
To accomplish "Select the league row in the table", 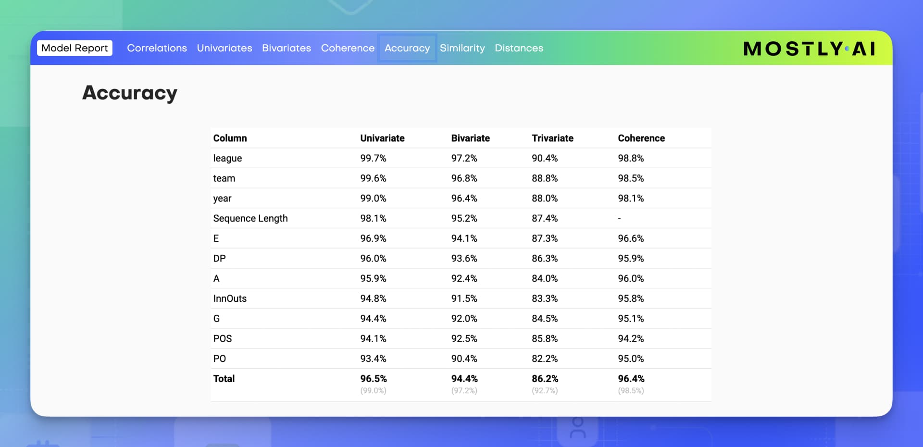I will click(227, 158).
